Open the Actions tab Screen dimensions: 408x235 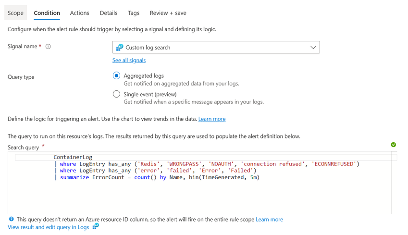pos(79,13)
